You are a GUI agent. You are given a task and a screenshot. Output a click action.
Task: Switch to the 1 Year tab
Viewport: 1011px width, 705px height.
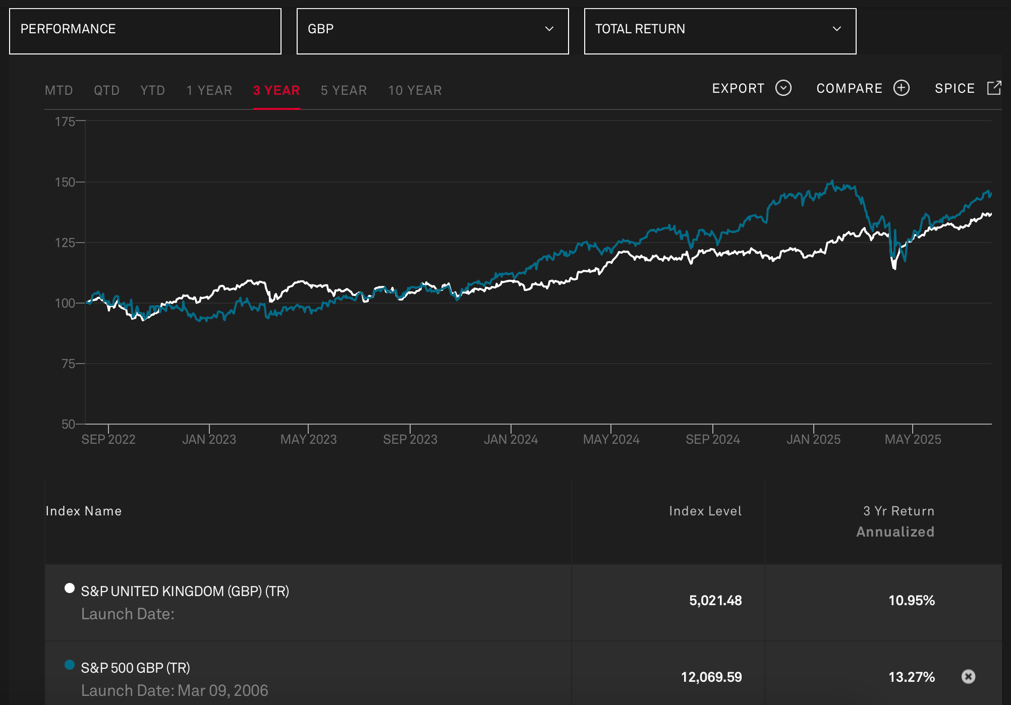coord(209,91)
